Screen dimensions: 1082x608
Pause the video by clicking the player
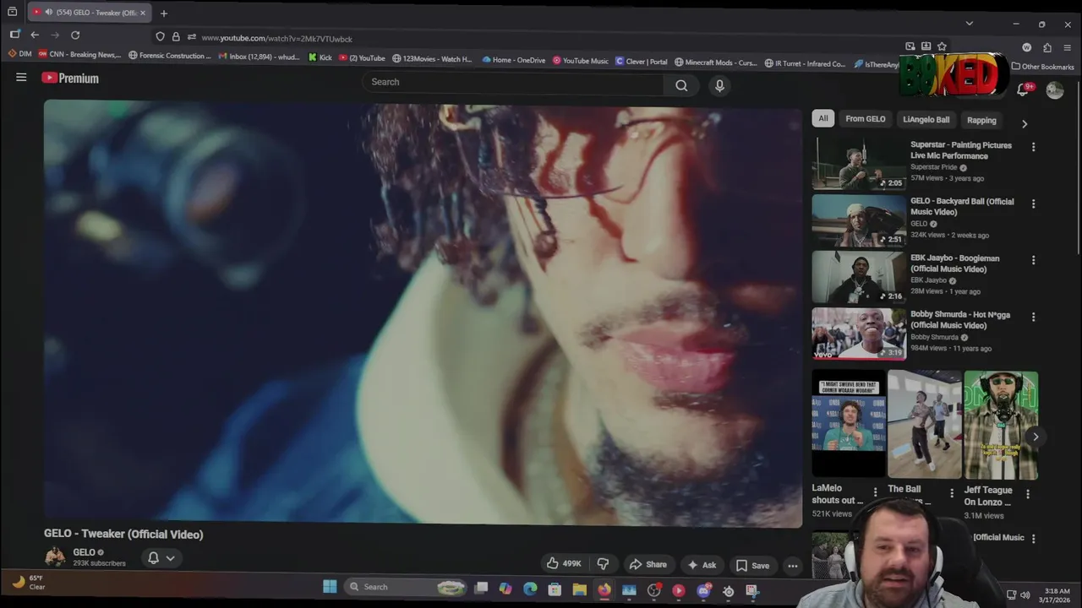(423, 312)
